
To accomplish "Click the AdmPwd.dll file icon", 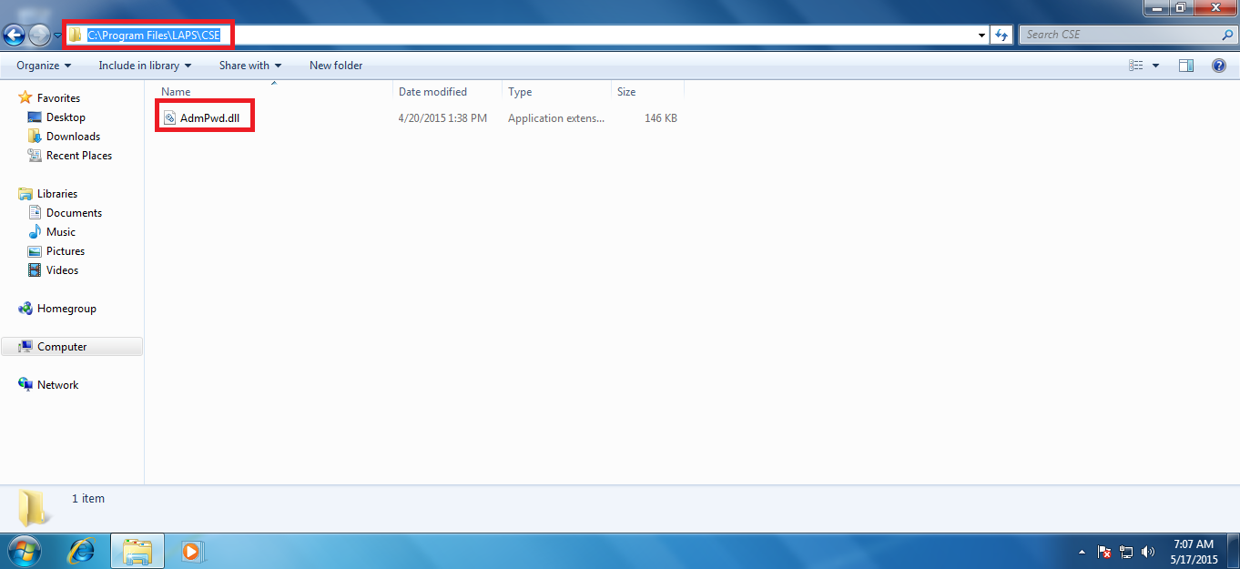I will click(169, 118).
